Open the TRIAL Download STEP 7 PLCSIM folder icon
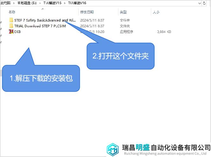Screen dimensions: 211x157 pyautogui.click(x=11, y=26)
